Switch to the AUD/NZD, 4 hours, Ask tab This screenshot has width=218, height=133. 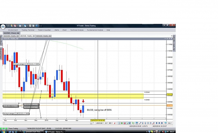pyautogui.click(x=12, y=33)
